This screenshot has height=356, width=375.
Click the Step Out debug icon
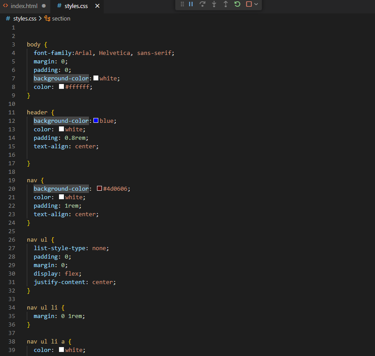pos(226,4)
